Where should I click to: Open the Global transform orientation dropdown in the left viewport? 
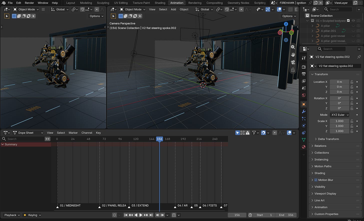pyautogui.click(x=59, y=9)
